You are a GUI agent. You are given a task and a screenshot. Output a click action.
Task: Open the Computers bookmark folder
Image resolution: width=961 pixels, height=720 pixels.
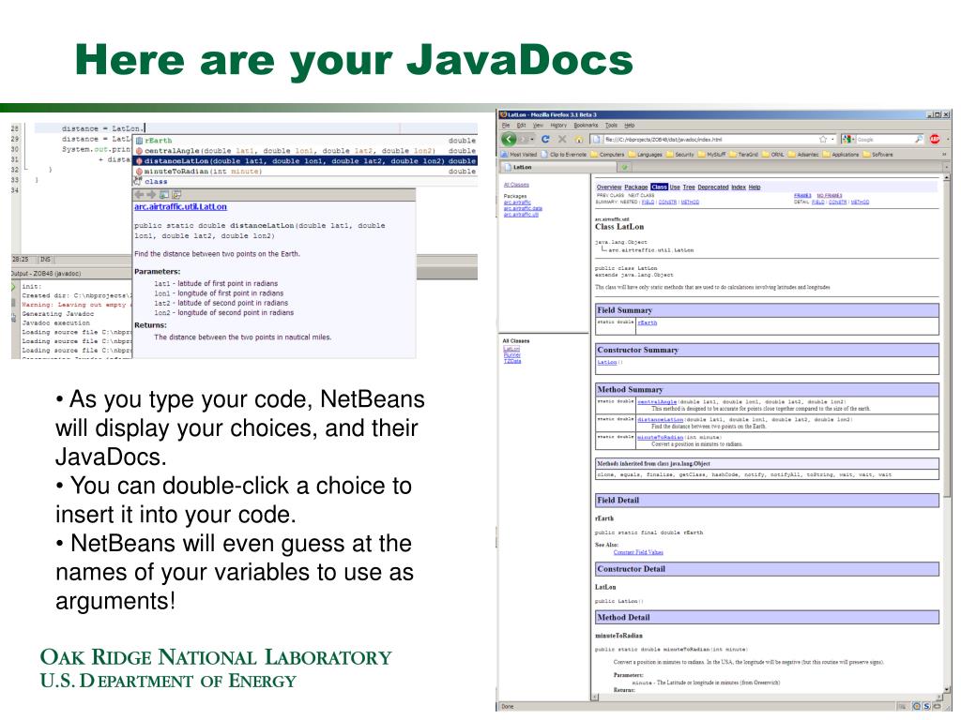click(x=607, y=155)
